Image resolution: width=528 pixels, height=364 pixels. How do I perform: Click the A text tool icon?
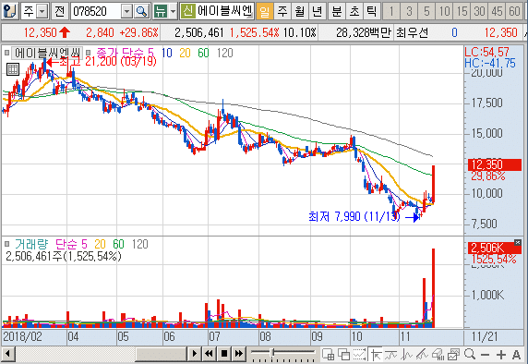(516, 355)
